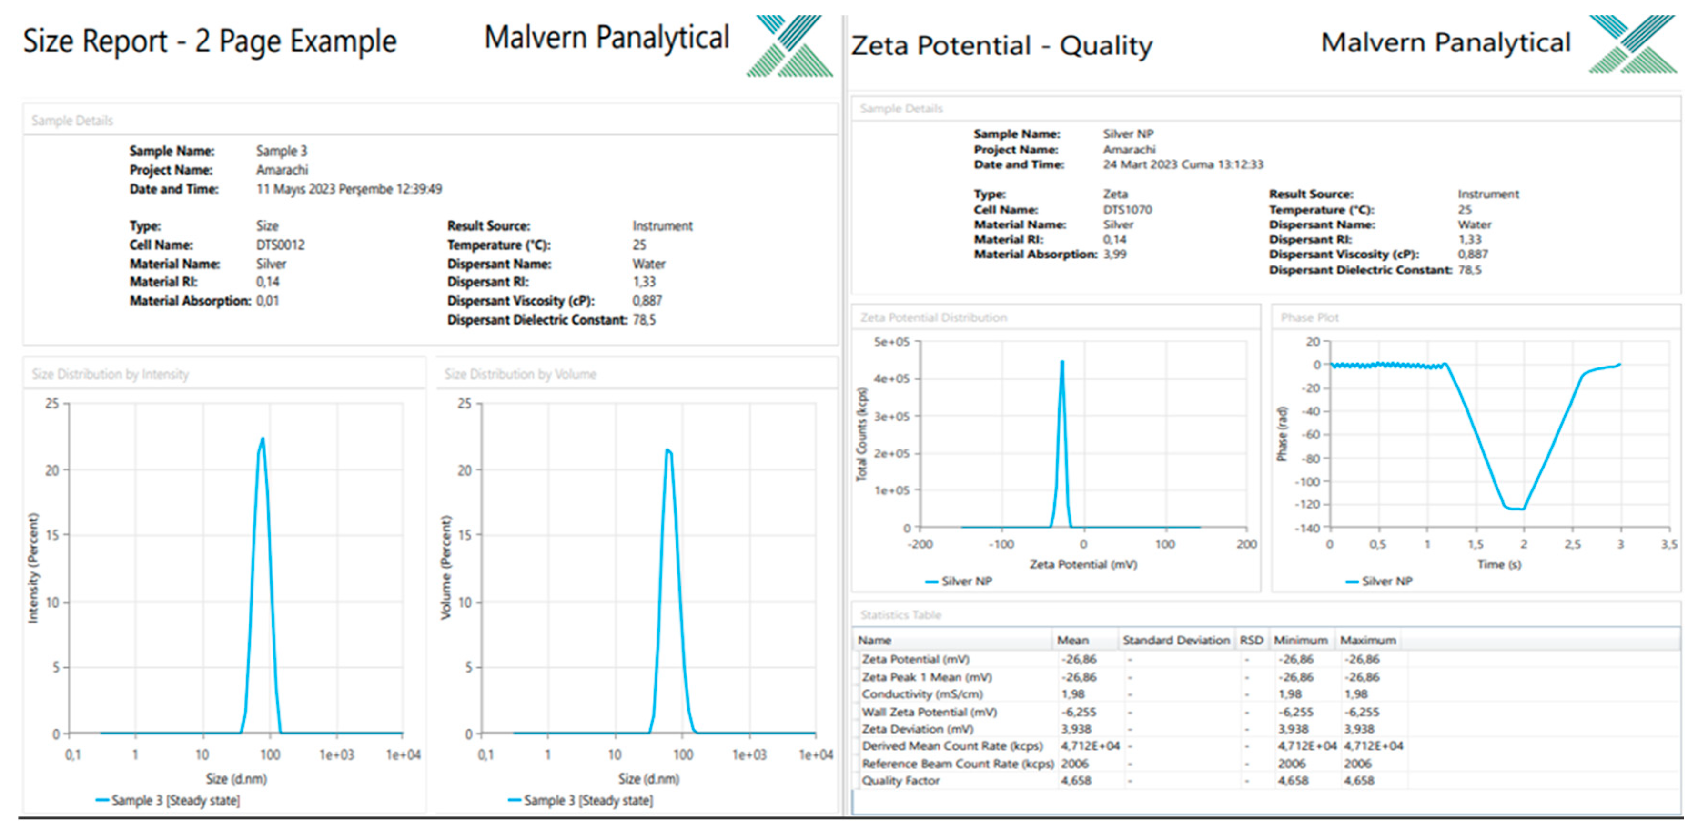
Task: Click Malvern Panalytical logo on Zeta report
Action: pos(1632,44)
